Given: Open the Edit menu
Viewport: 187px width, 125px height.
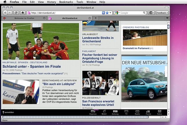Looking at the screenshot, I should [x=32, y=2].
